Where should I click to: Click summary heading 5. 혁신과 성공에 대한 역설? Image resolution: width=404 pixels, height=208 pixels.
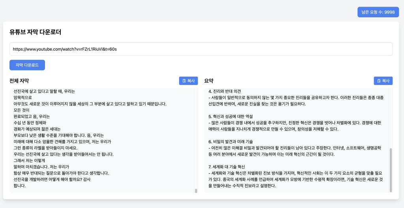coord(230,116)
